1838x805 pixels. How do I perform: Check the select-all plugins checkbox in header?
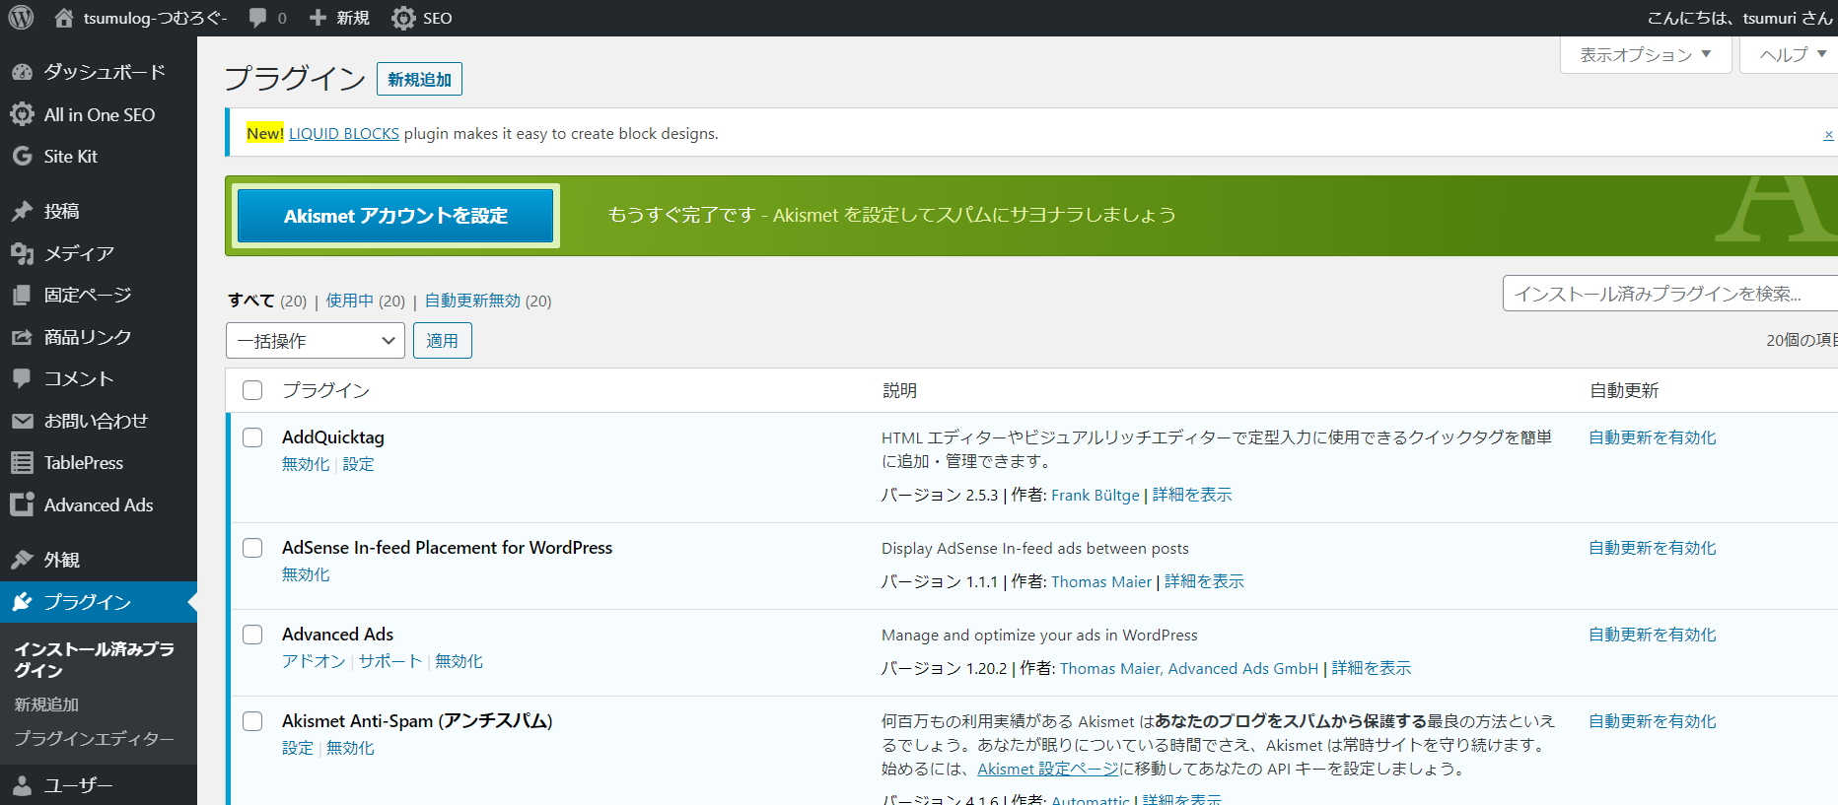click(x=252, y=390)
